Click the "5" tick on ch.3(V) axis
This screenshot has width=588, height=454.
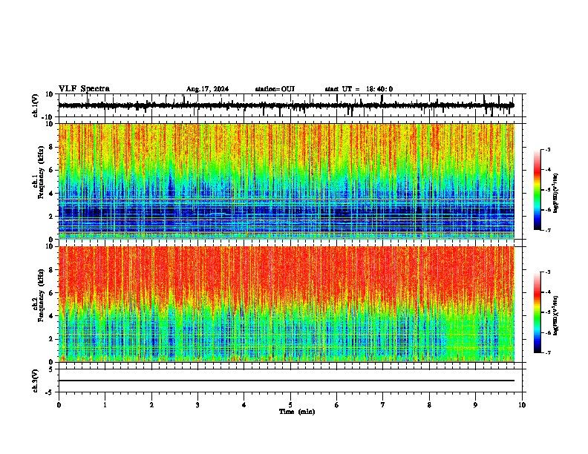point(51,369)
